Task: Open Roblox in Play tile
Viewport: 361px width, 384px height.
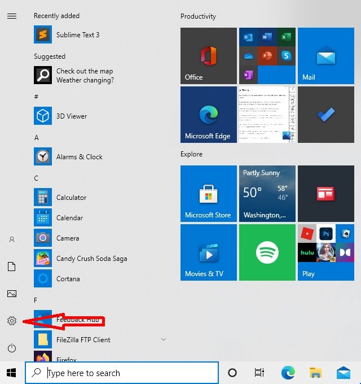Action: 307,233
